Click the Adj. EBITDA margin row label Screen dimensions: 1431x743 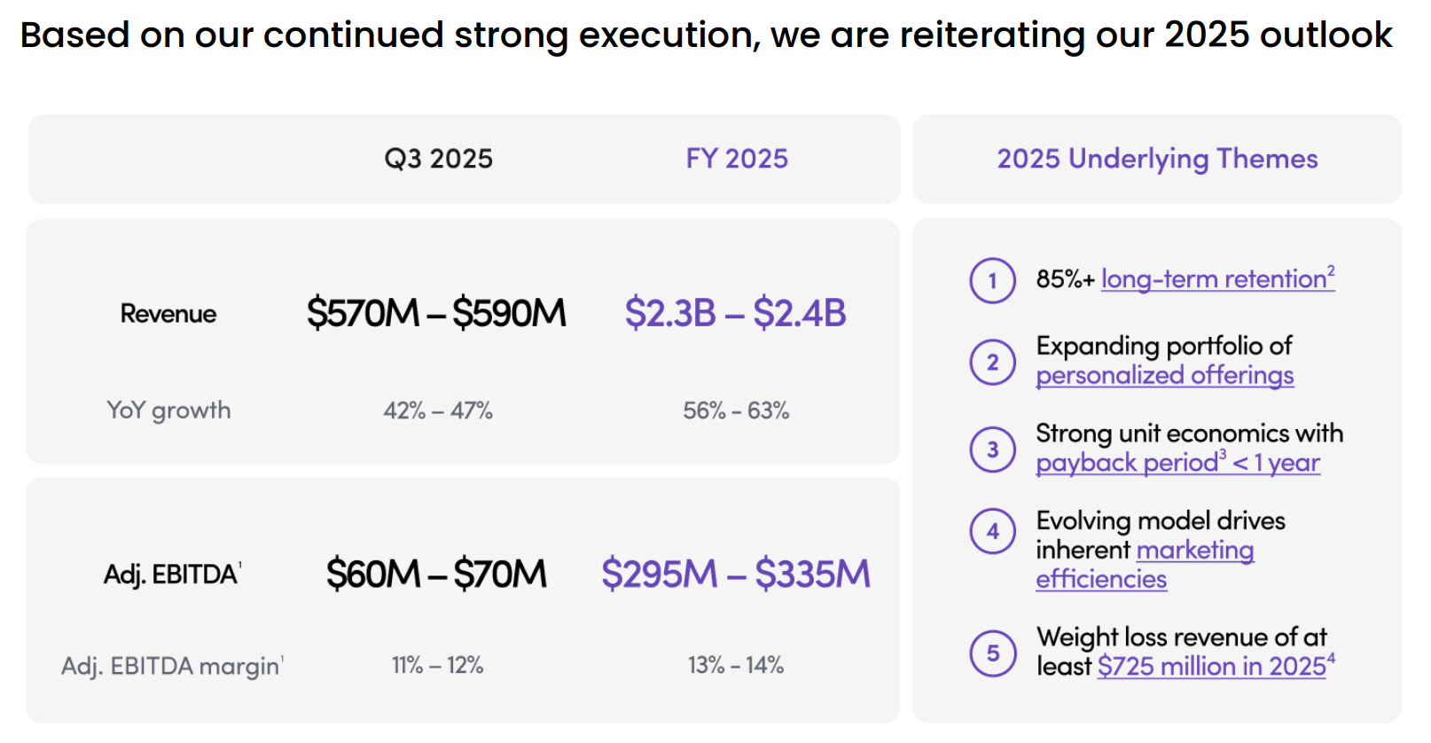[x=172, y=666]
